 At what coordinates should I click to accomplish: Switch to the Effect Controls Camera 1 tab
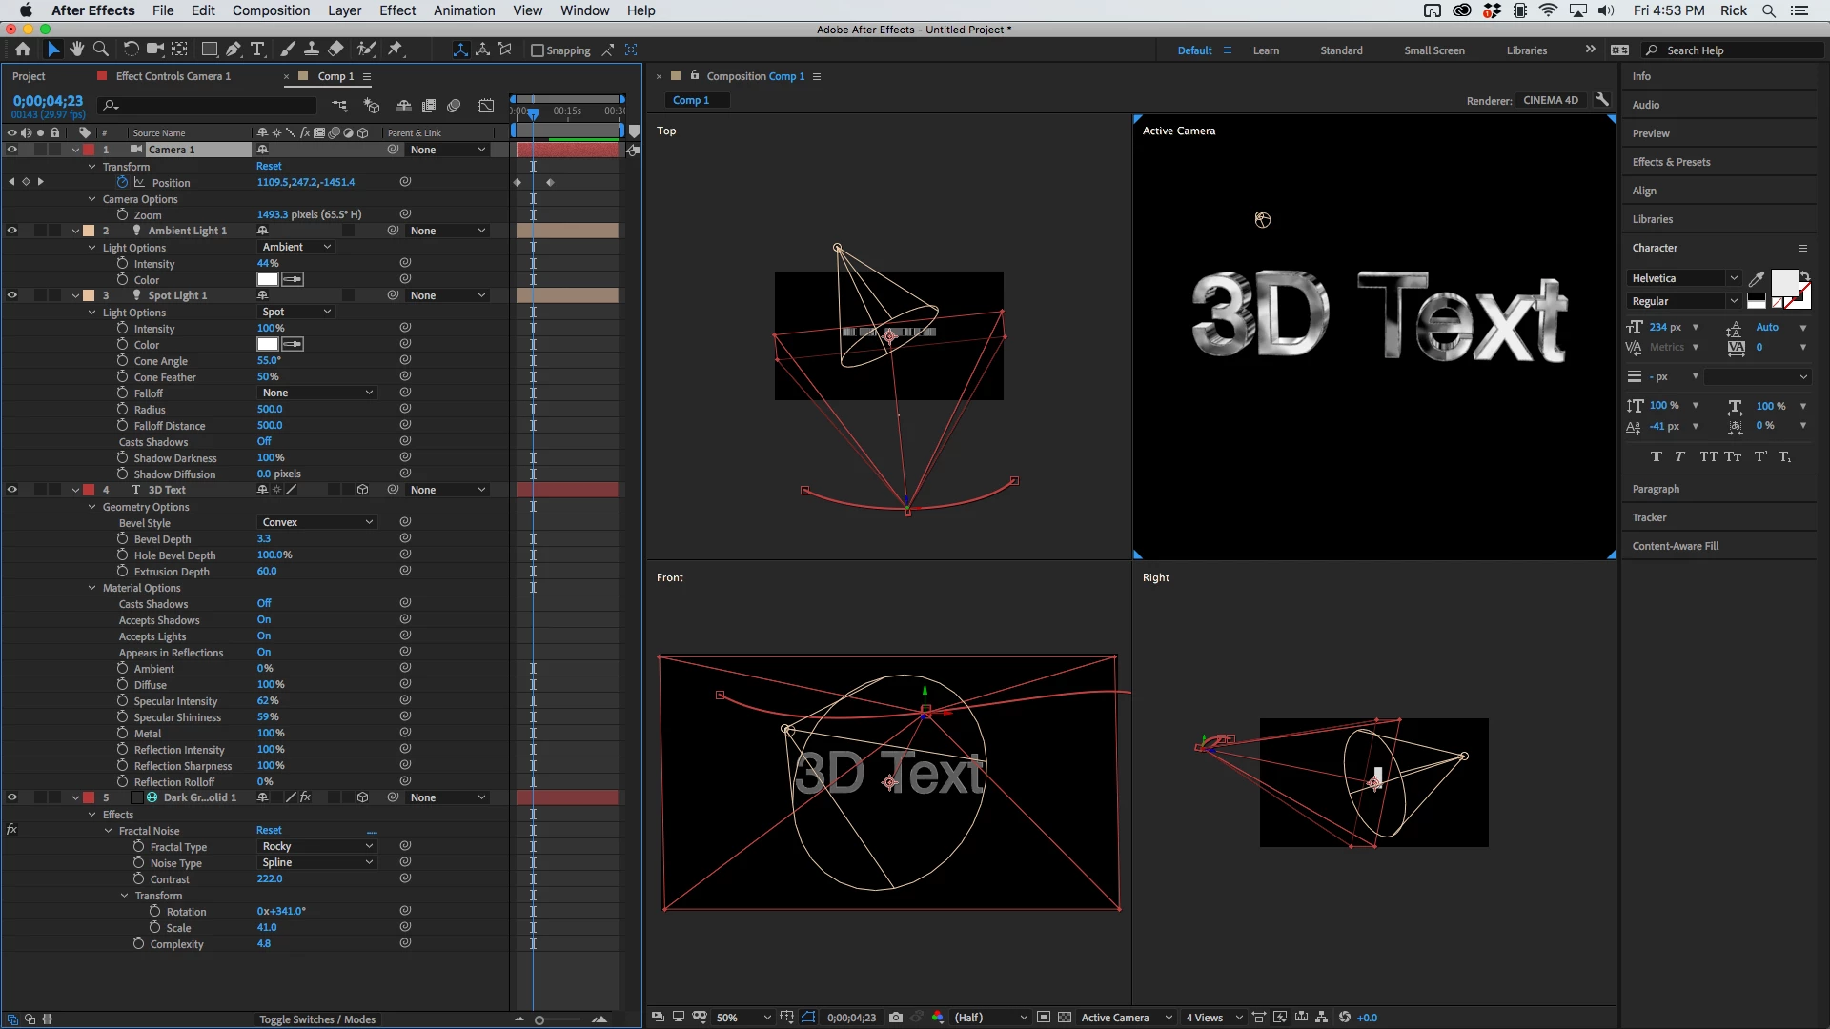173,76
